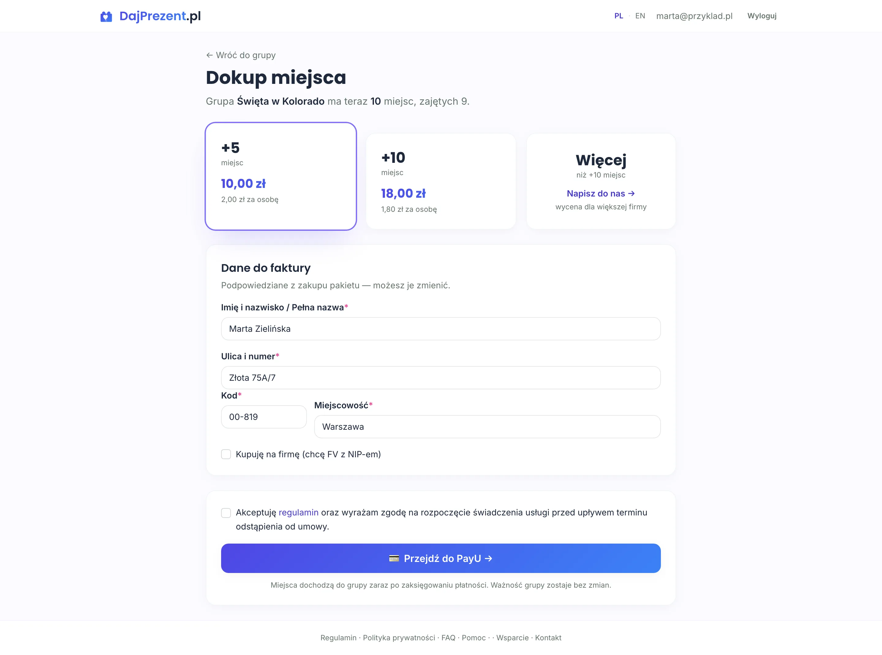Viewport: 882px width, 655px height.
Task: Click the Miejscowość field with Warszawa
Action: coord(487,427)
